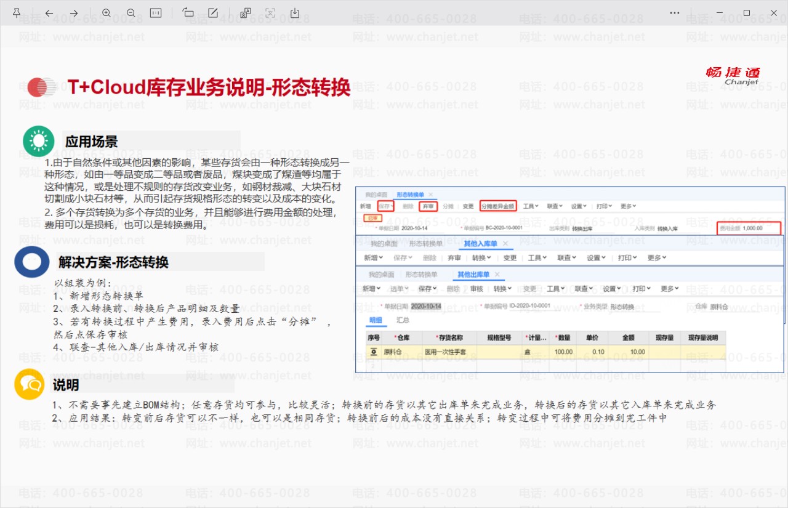Screen dimensions: 788x508
Task: Pin the image viewer window on top
Action: (17, 13)
